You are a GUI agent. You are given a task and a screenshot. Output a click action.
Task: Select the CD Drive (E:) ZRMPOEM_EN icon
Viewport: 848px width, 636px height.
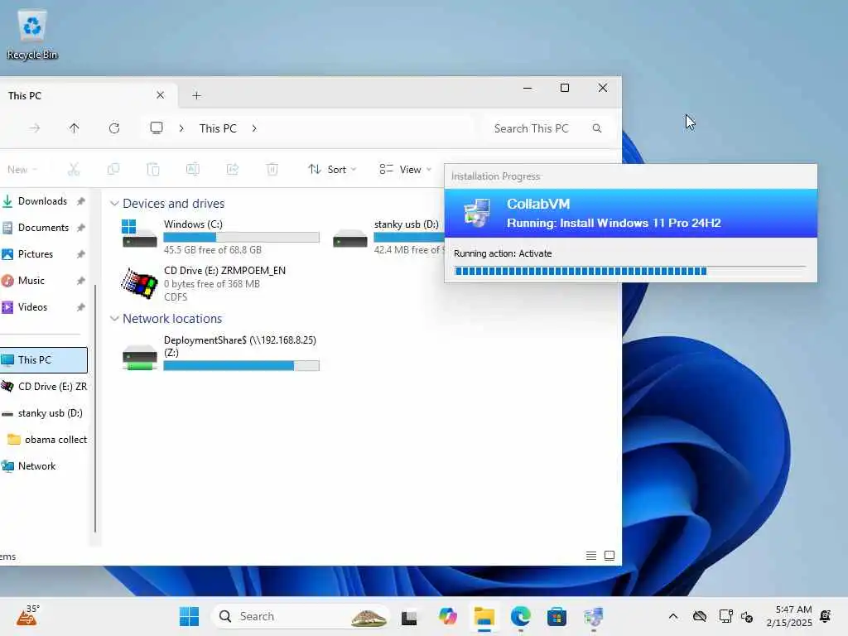point(139,283)
